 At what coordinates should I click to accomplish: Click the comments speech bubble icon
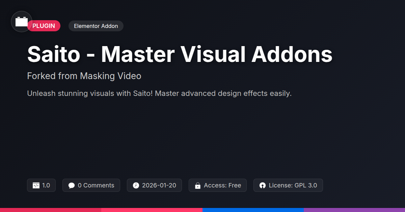72,185
